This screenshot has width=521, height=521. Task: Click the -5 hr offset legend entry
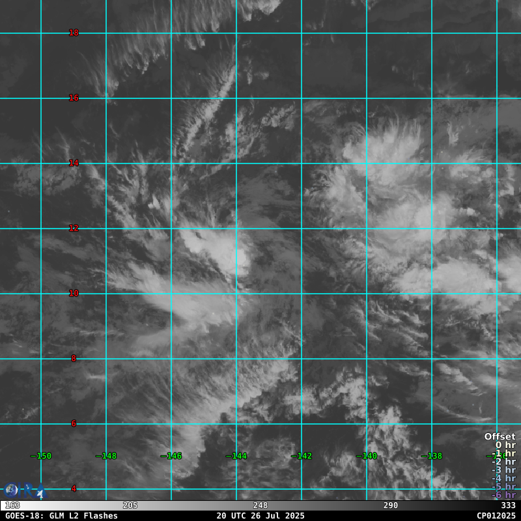pos(503,486)
